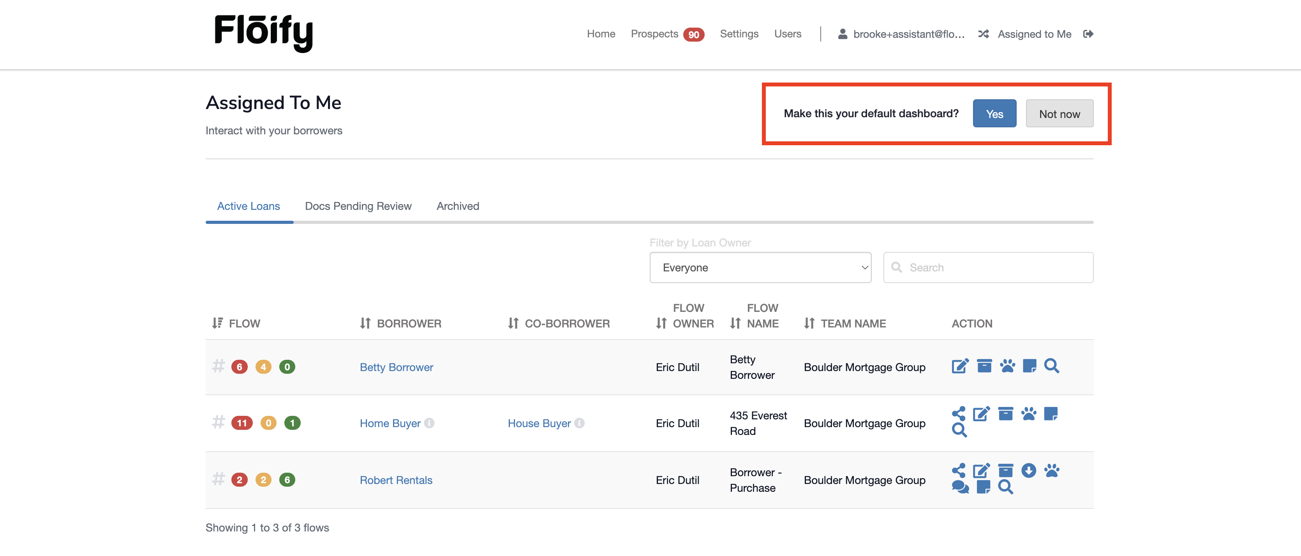Open chat icon for Robert Rentals

(x=960, y=487)
